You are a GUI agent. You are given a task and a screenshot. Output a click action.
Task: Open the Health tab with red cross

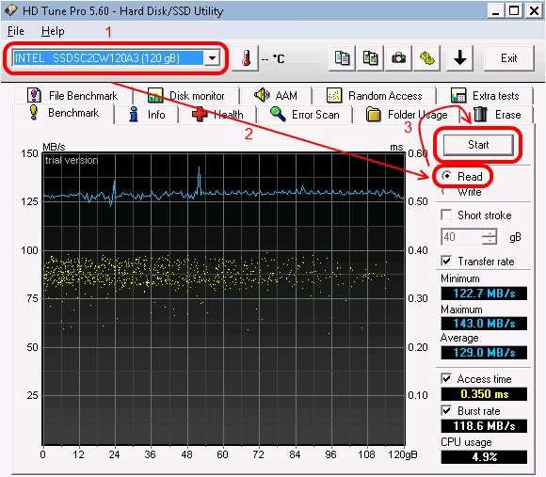point(217,115)
